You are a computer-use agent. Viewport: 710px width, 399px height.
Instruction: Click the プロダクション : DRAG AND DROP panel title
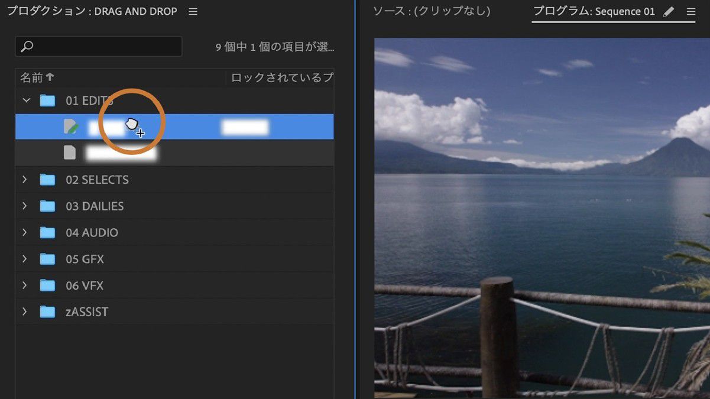click(92, 11)
